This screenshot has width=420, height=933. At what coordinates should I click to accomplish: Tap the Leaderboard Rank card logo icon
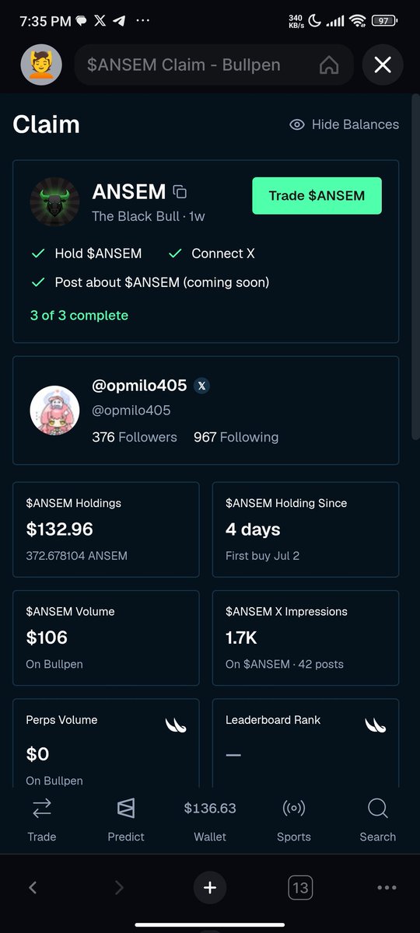(376, 726)
